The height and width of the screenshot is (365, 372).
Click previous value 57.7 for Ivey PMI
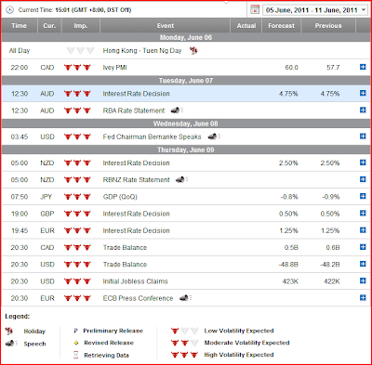pos(333,68)
